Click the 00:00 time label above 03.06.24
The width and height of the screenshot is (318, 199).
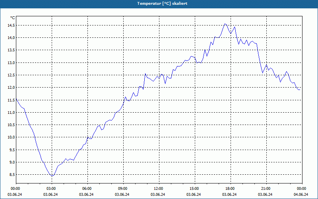[15, 189]
